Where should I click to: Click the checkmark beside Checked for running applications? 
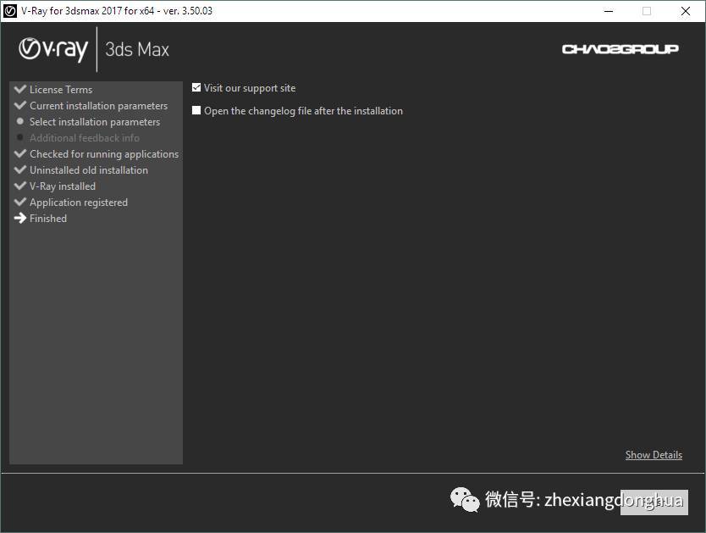pyautogui.click(x=20, y=153)
